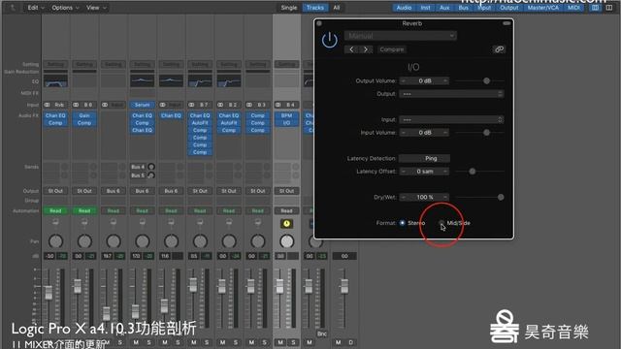Screen dimensions: 621x349
Task: Turn the Bus 4 send knob
Action: [151, 167]
